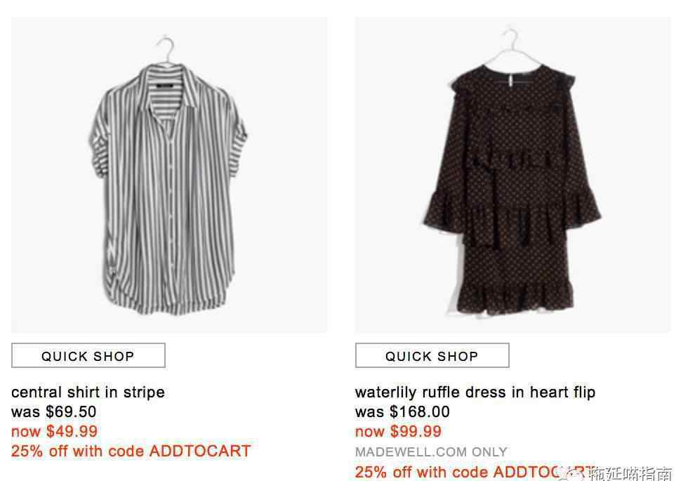This screenshot has height=481, width=695.
Task: Click the ruffled hem of the dress
Action: [x=514, y=296]
